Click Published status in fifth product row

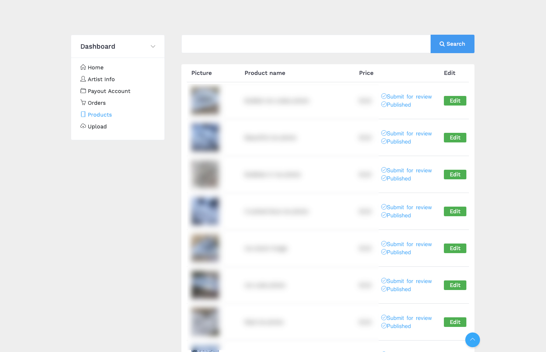click(x=396, y=252)
